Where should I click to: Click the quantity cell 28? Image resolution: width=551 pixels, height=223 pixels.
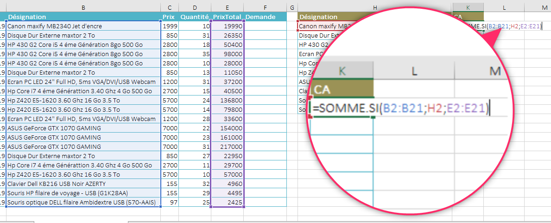click(x=195, y=119)
